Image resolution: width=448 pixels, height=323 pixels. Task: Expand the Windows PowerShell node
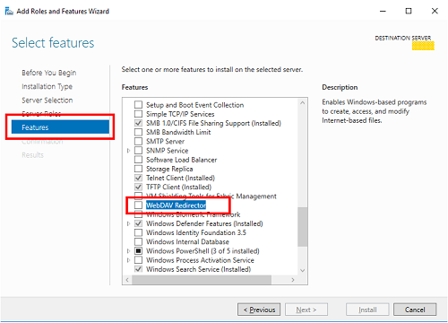tap(128, 250)
